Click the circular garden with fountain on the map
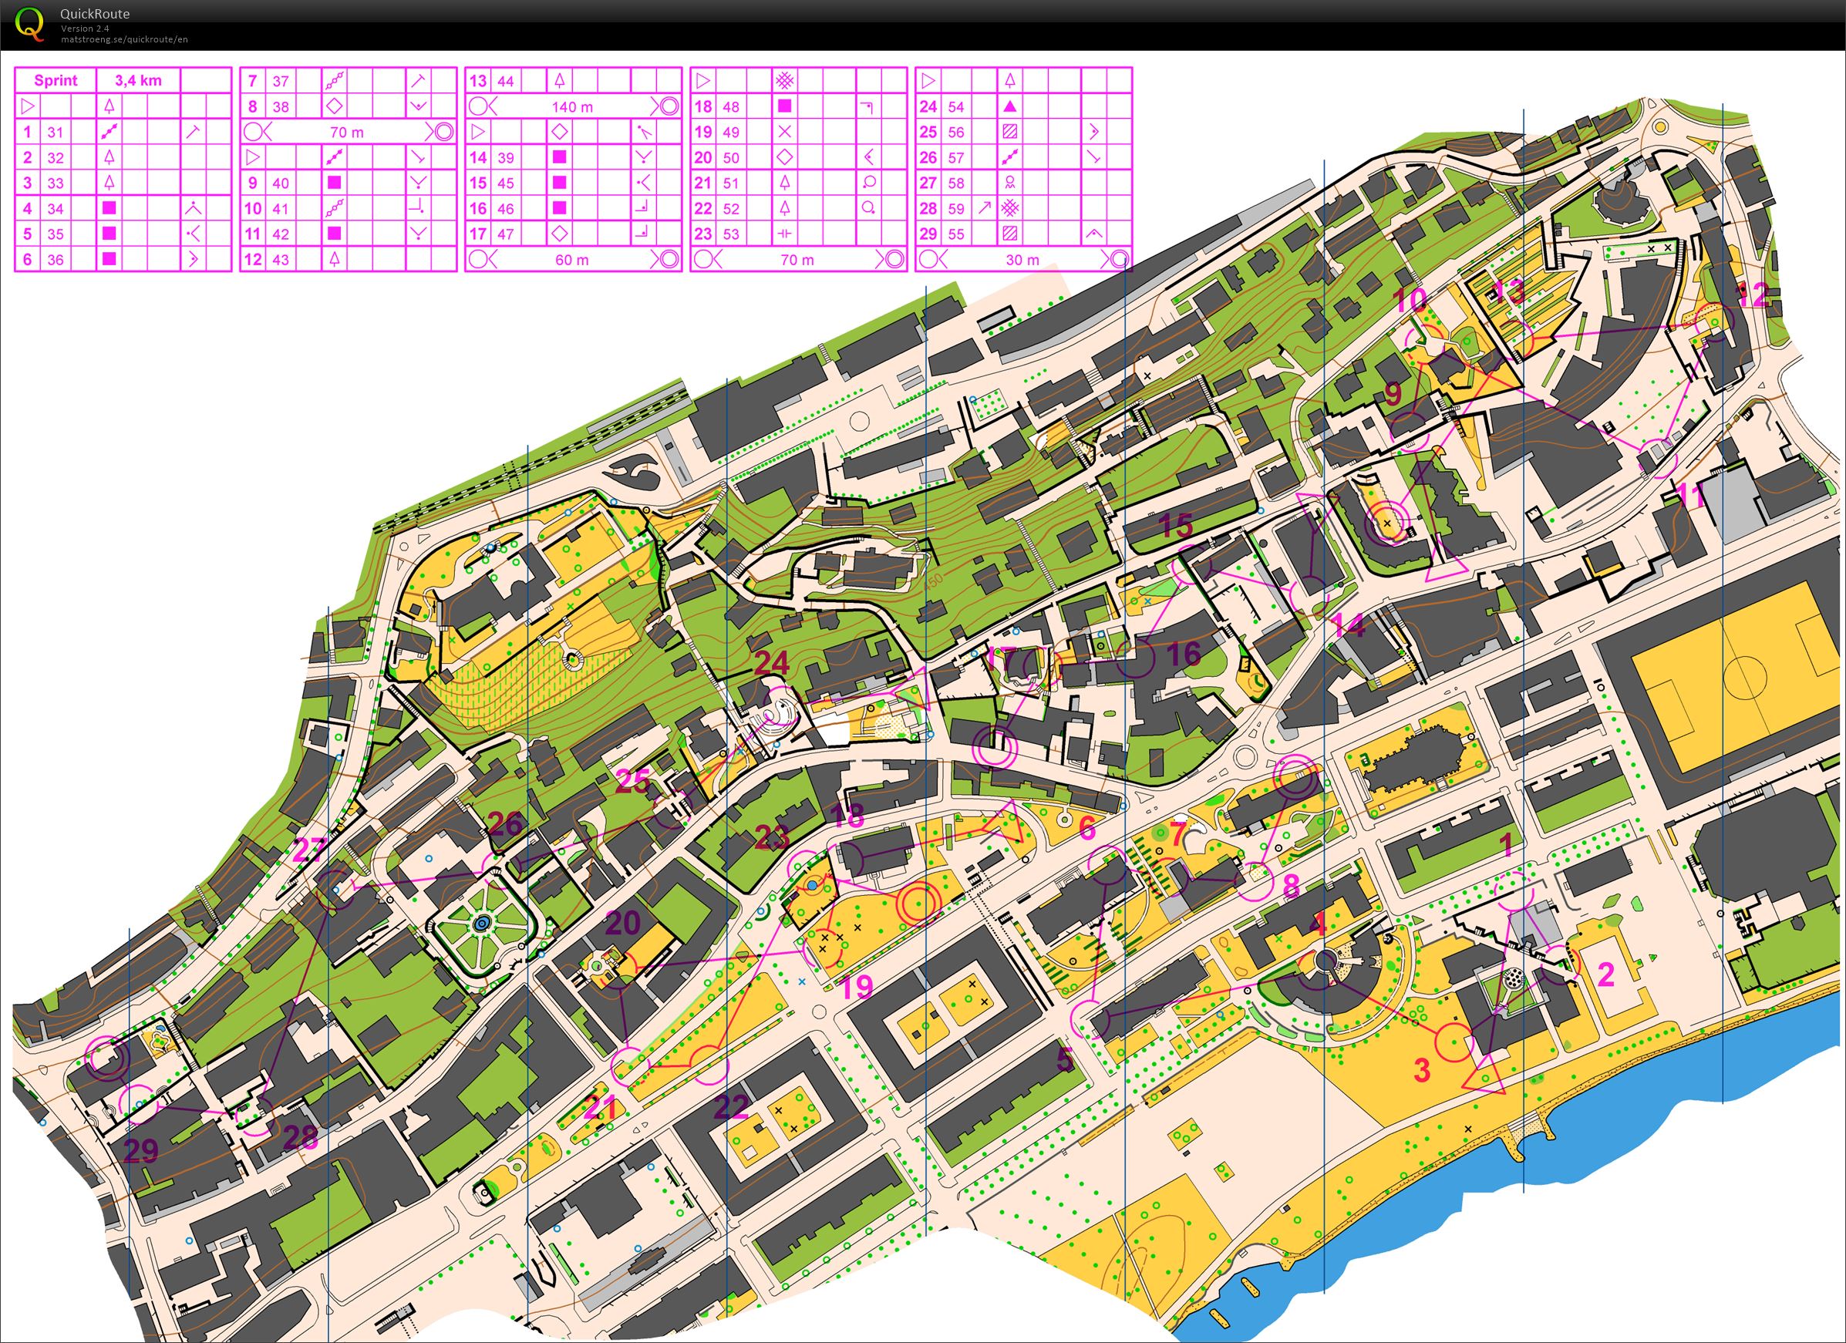 click(x=482, y=922)
